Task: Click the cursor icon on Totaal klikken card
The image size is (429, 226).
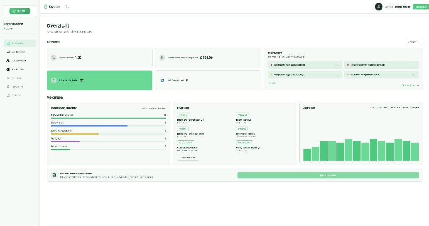Action: 54,58
